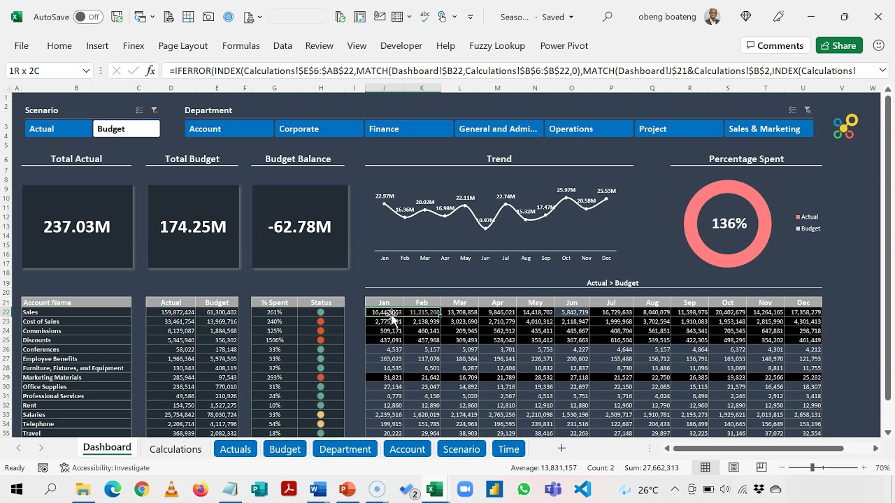Click the diamond premium icon in title bar

point(746,17)
